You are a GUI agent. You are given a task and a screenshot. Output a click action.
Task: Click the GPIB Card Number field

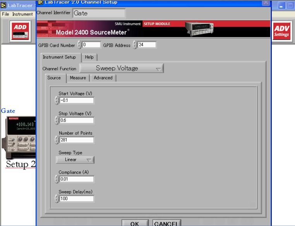pyautogui.click(x=91, y=45)
